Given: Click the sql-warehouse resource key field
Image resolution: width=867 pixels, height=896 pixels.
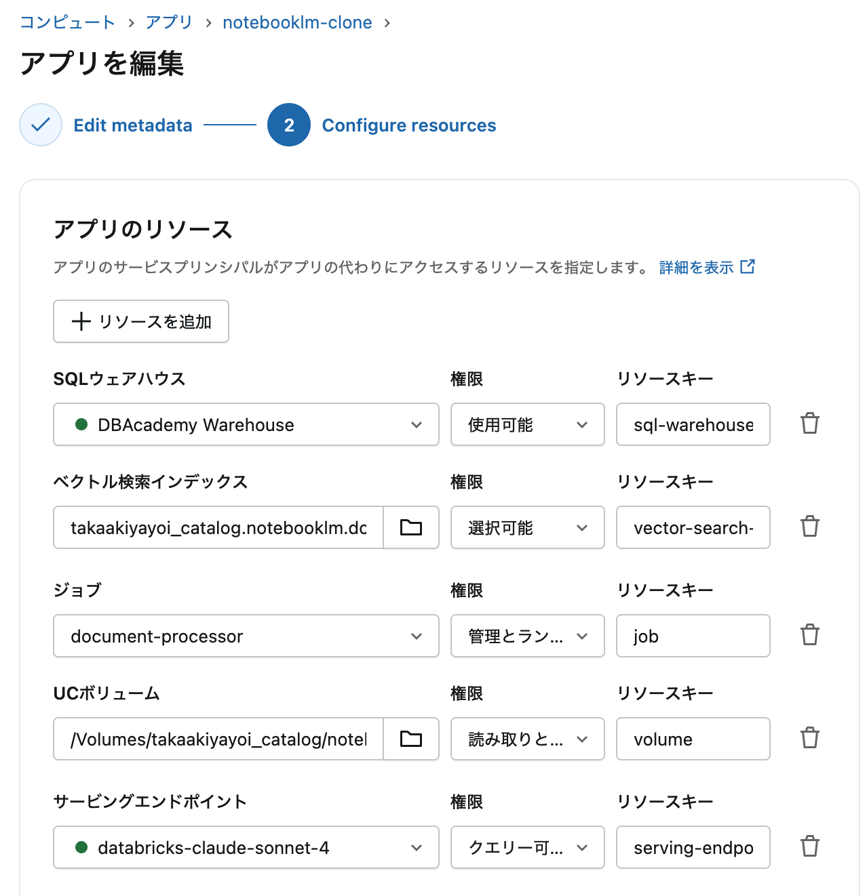Looking at the screenshot, I should click(693, 424).
